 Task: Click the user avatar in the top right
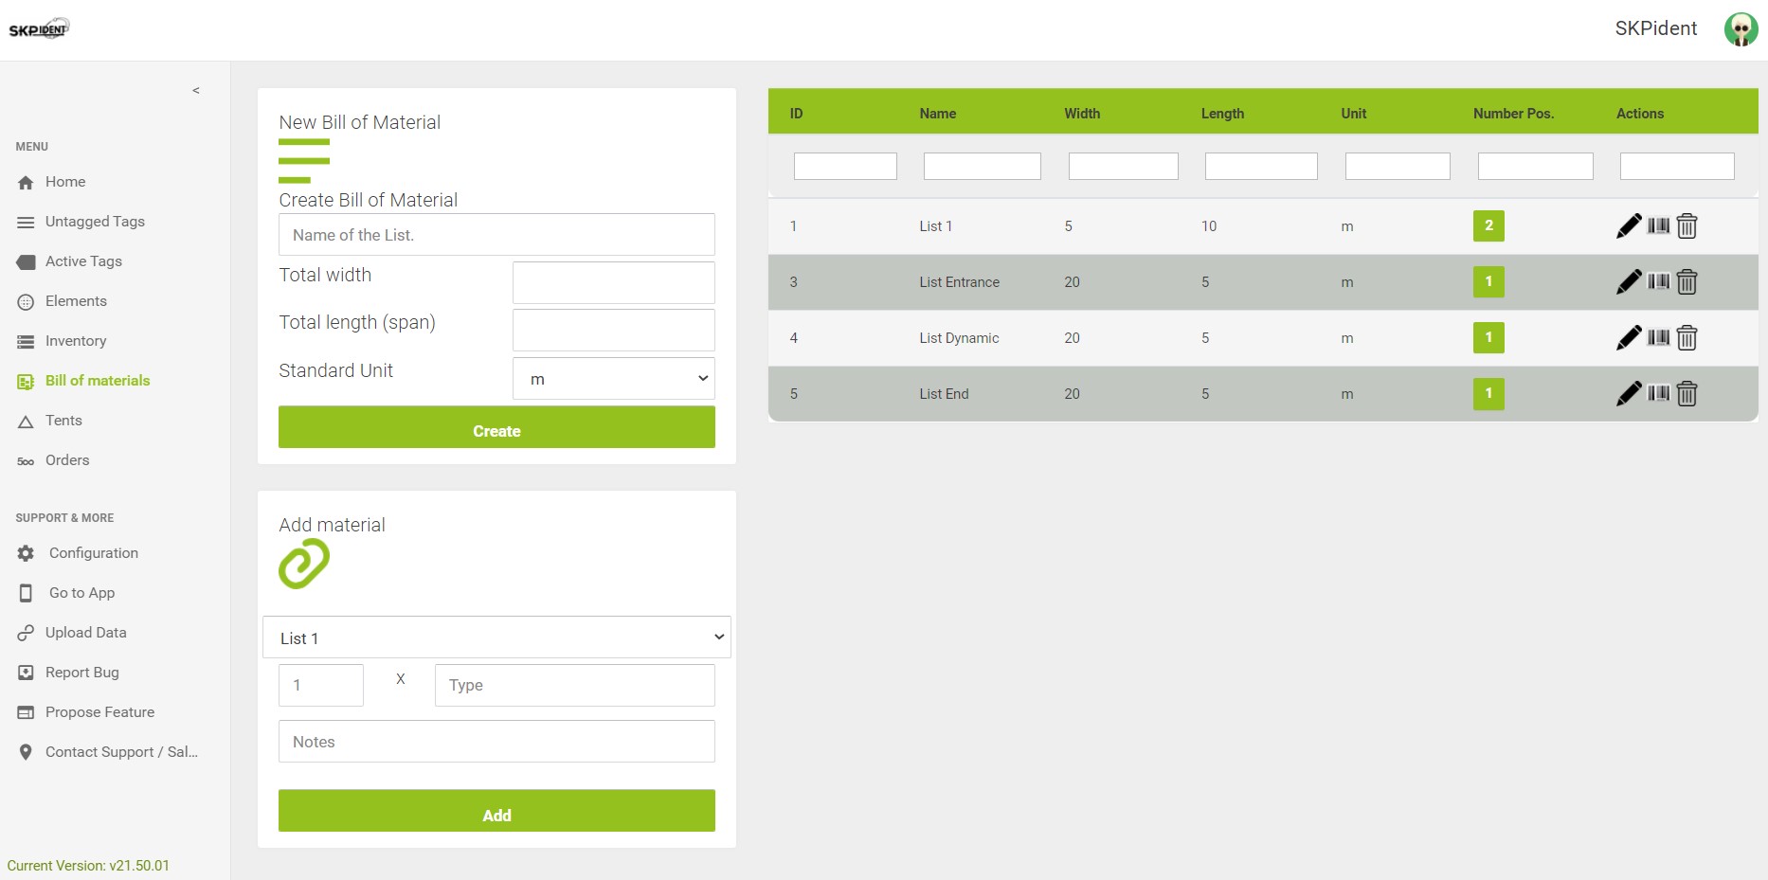1741,29
